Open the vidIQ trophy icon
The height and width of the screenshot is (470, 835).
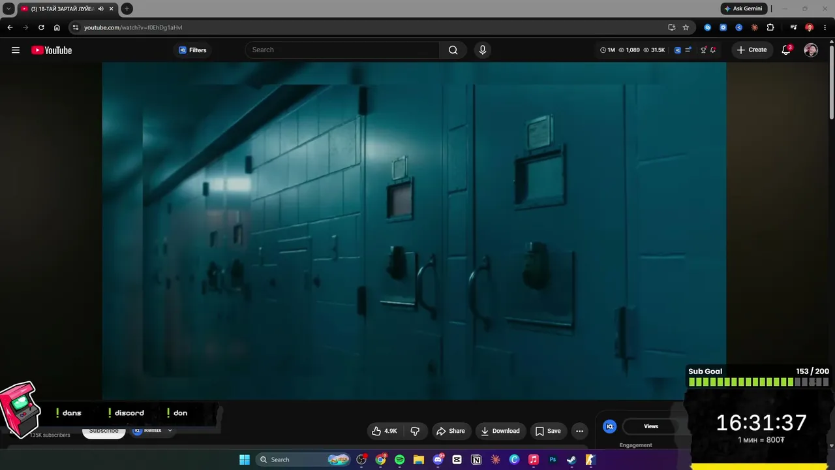[x=703, y=50]
